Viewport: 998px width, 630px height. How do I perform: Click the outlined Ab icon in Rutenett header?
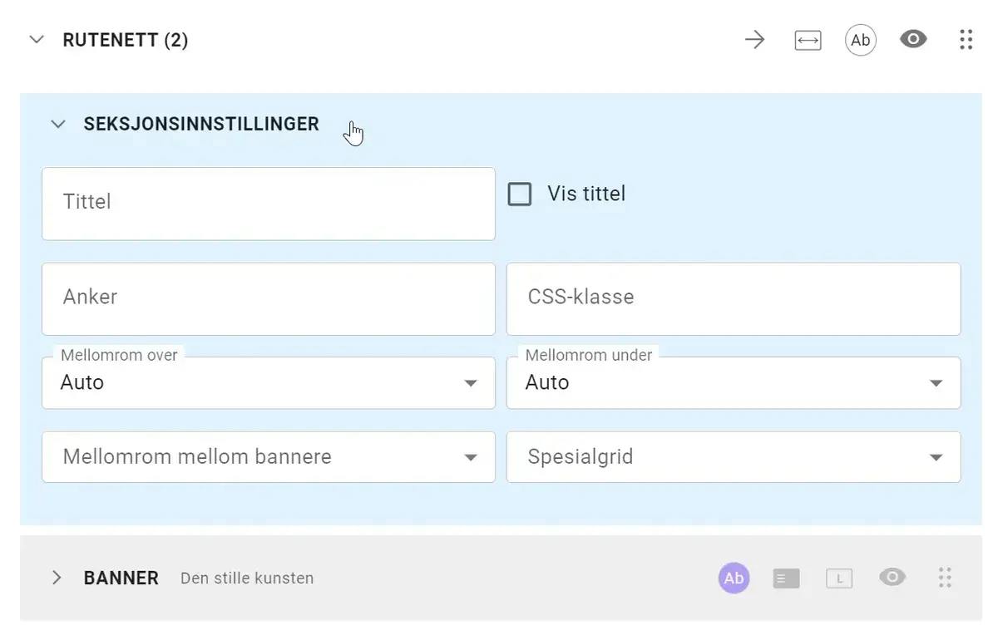(x=861, y=40)
